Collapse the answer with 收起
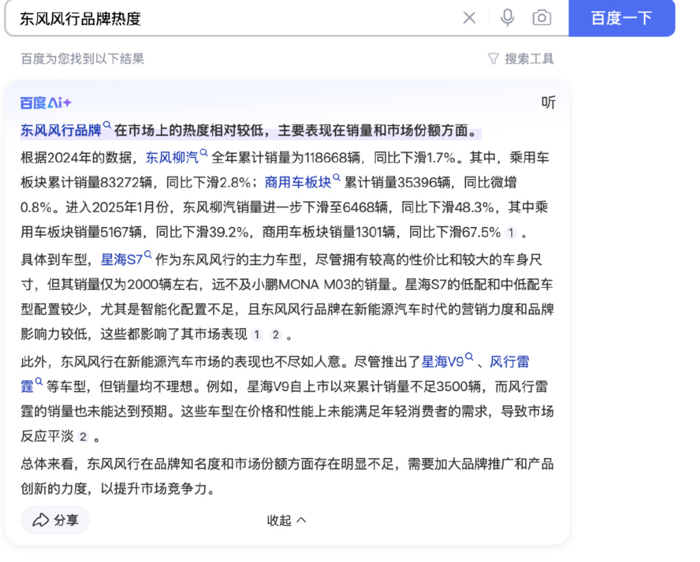Image resolution: width=700 pixels, height=562 pixels. coord(286,520)
